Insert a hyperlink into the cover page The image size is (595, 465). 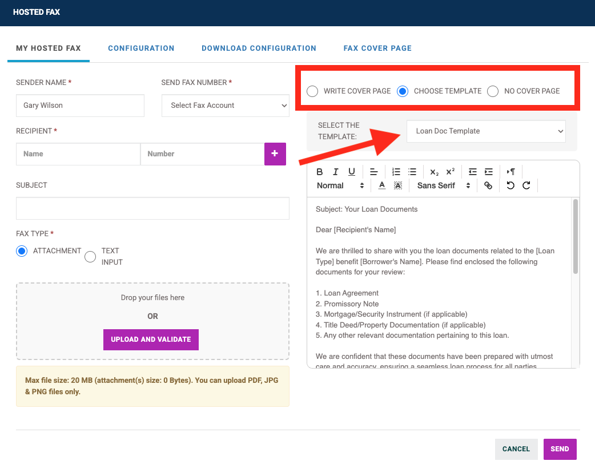point(488,185)
